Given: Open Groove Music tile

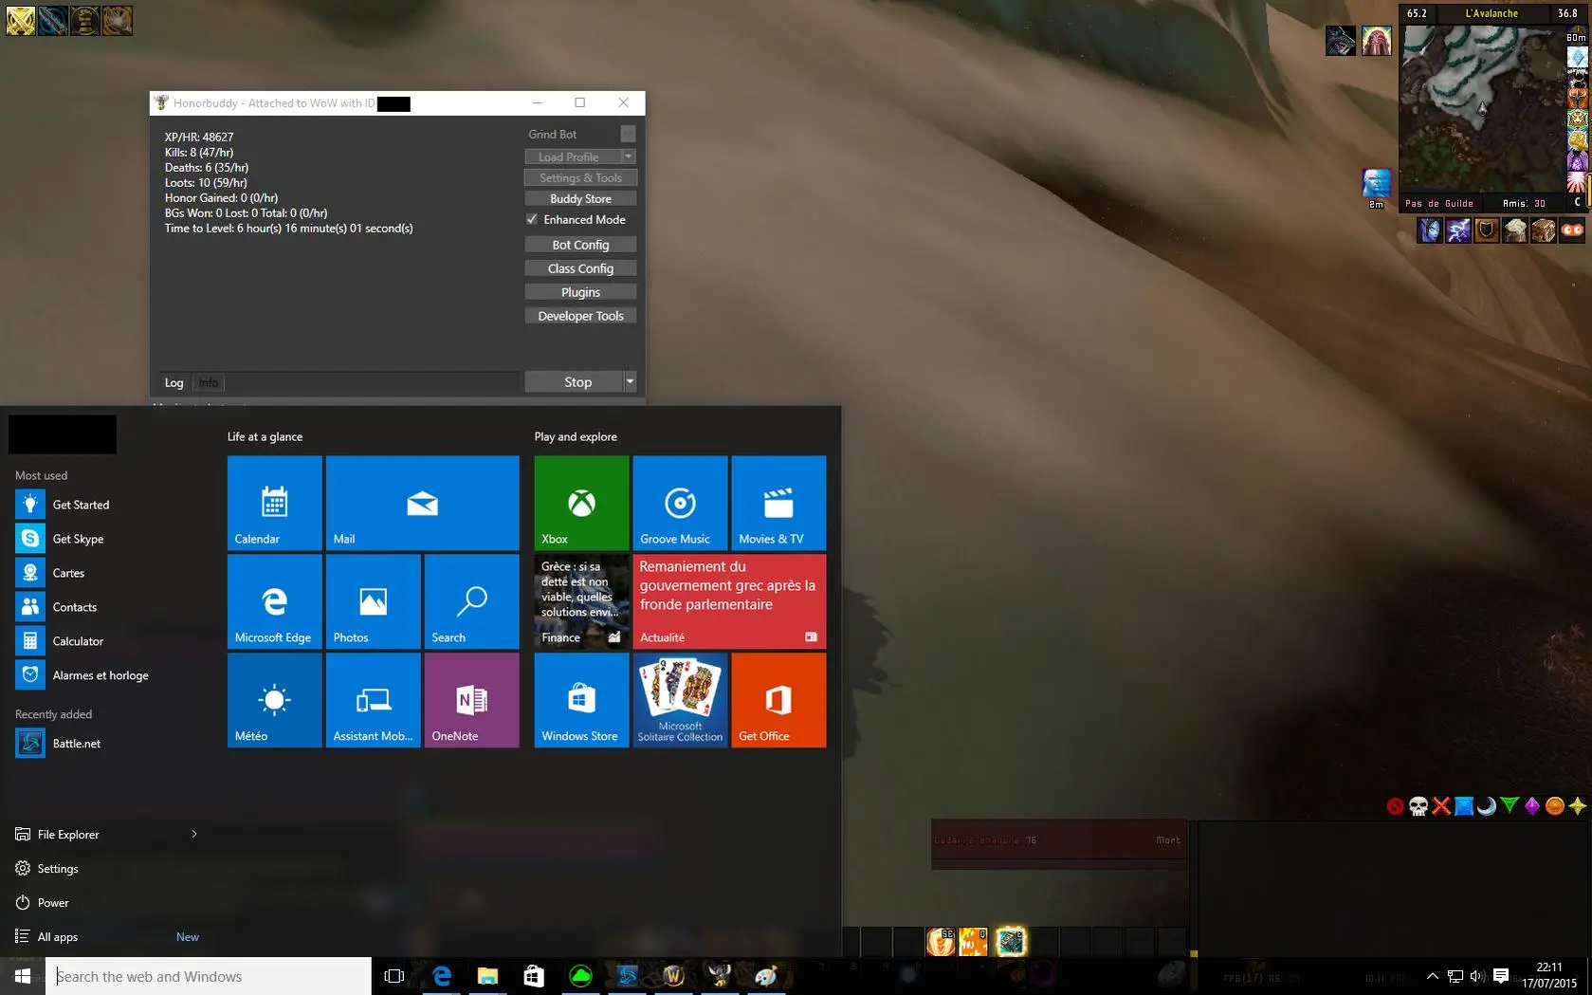Looking at the screenshot, I should point(680,503).
